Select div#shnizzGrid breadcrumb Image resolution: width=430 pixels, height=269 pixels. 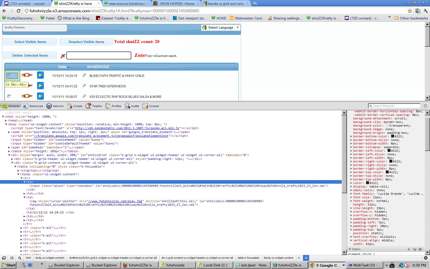113,258
